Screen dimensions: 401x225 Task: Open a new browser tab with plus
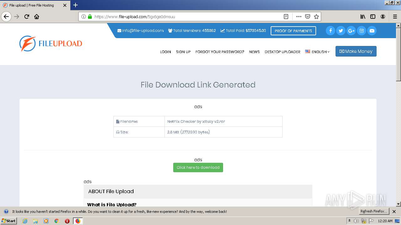(x=76, y=5)
